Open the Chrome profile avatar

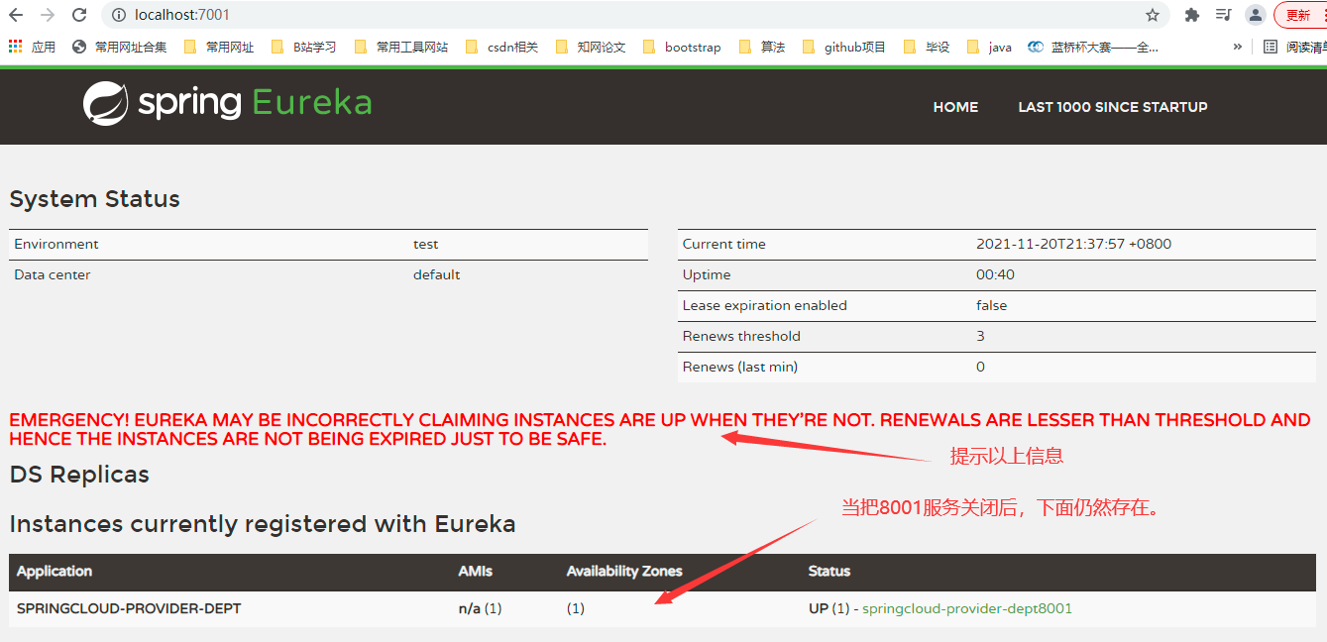tap(1256, 15)
